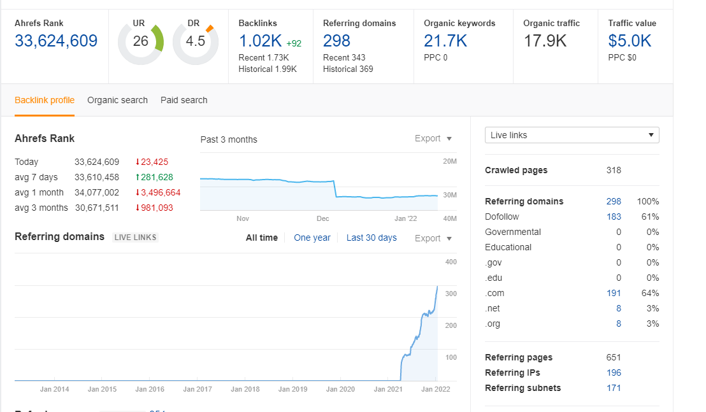The image size is (706, 412).
Task: Expand the Ahrefs Rank Export menu
Action: pyautogui.click(x=433, y=139)
